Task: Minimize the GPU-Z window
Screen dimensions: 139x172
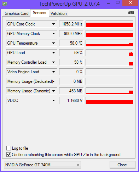Action: coord(108,3)
